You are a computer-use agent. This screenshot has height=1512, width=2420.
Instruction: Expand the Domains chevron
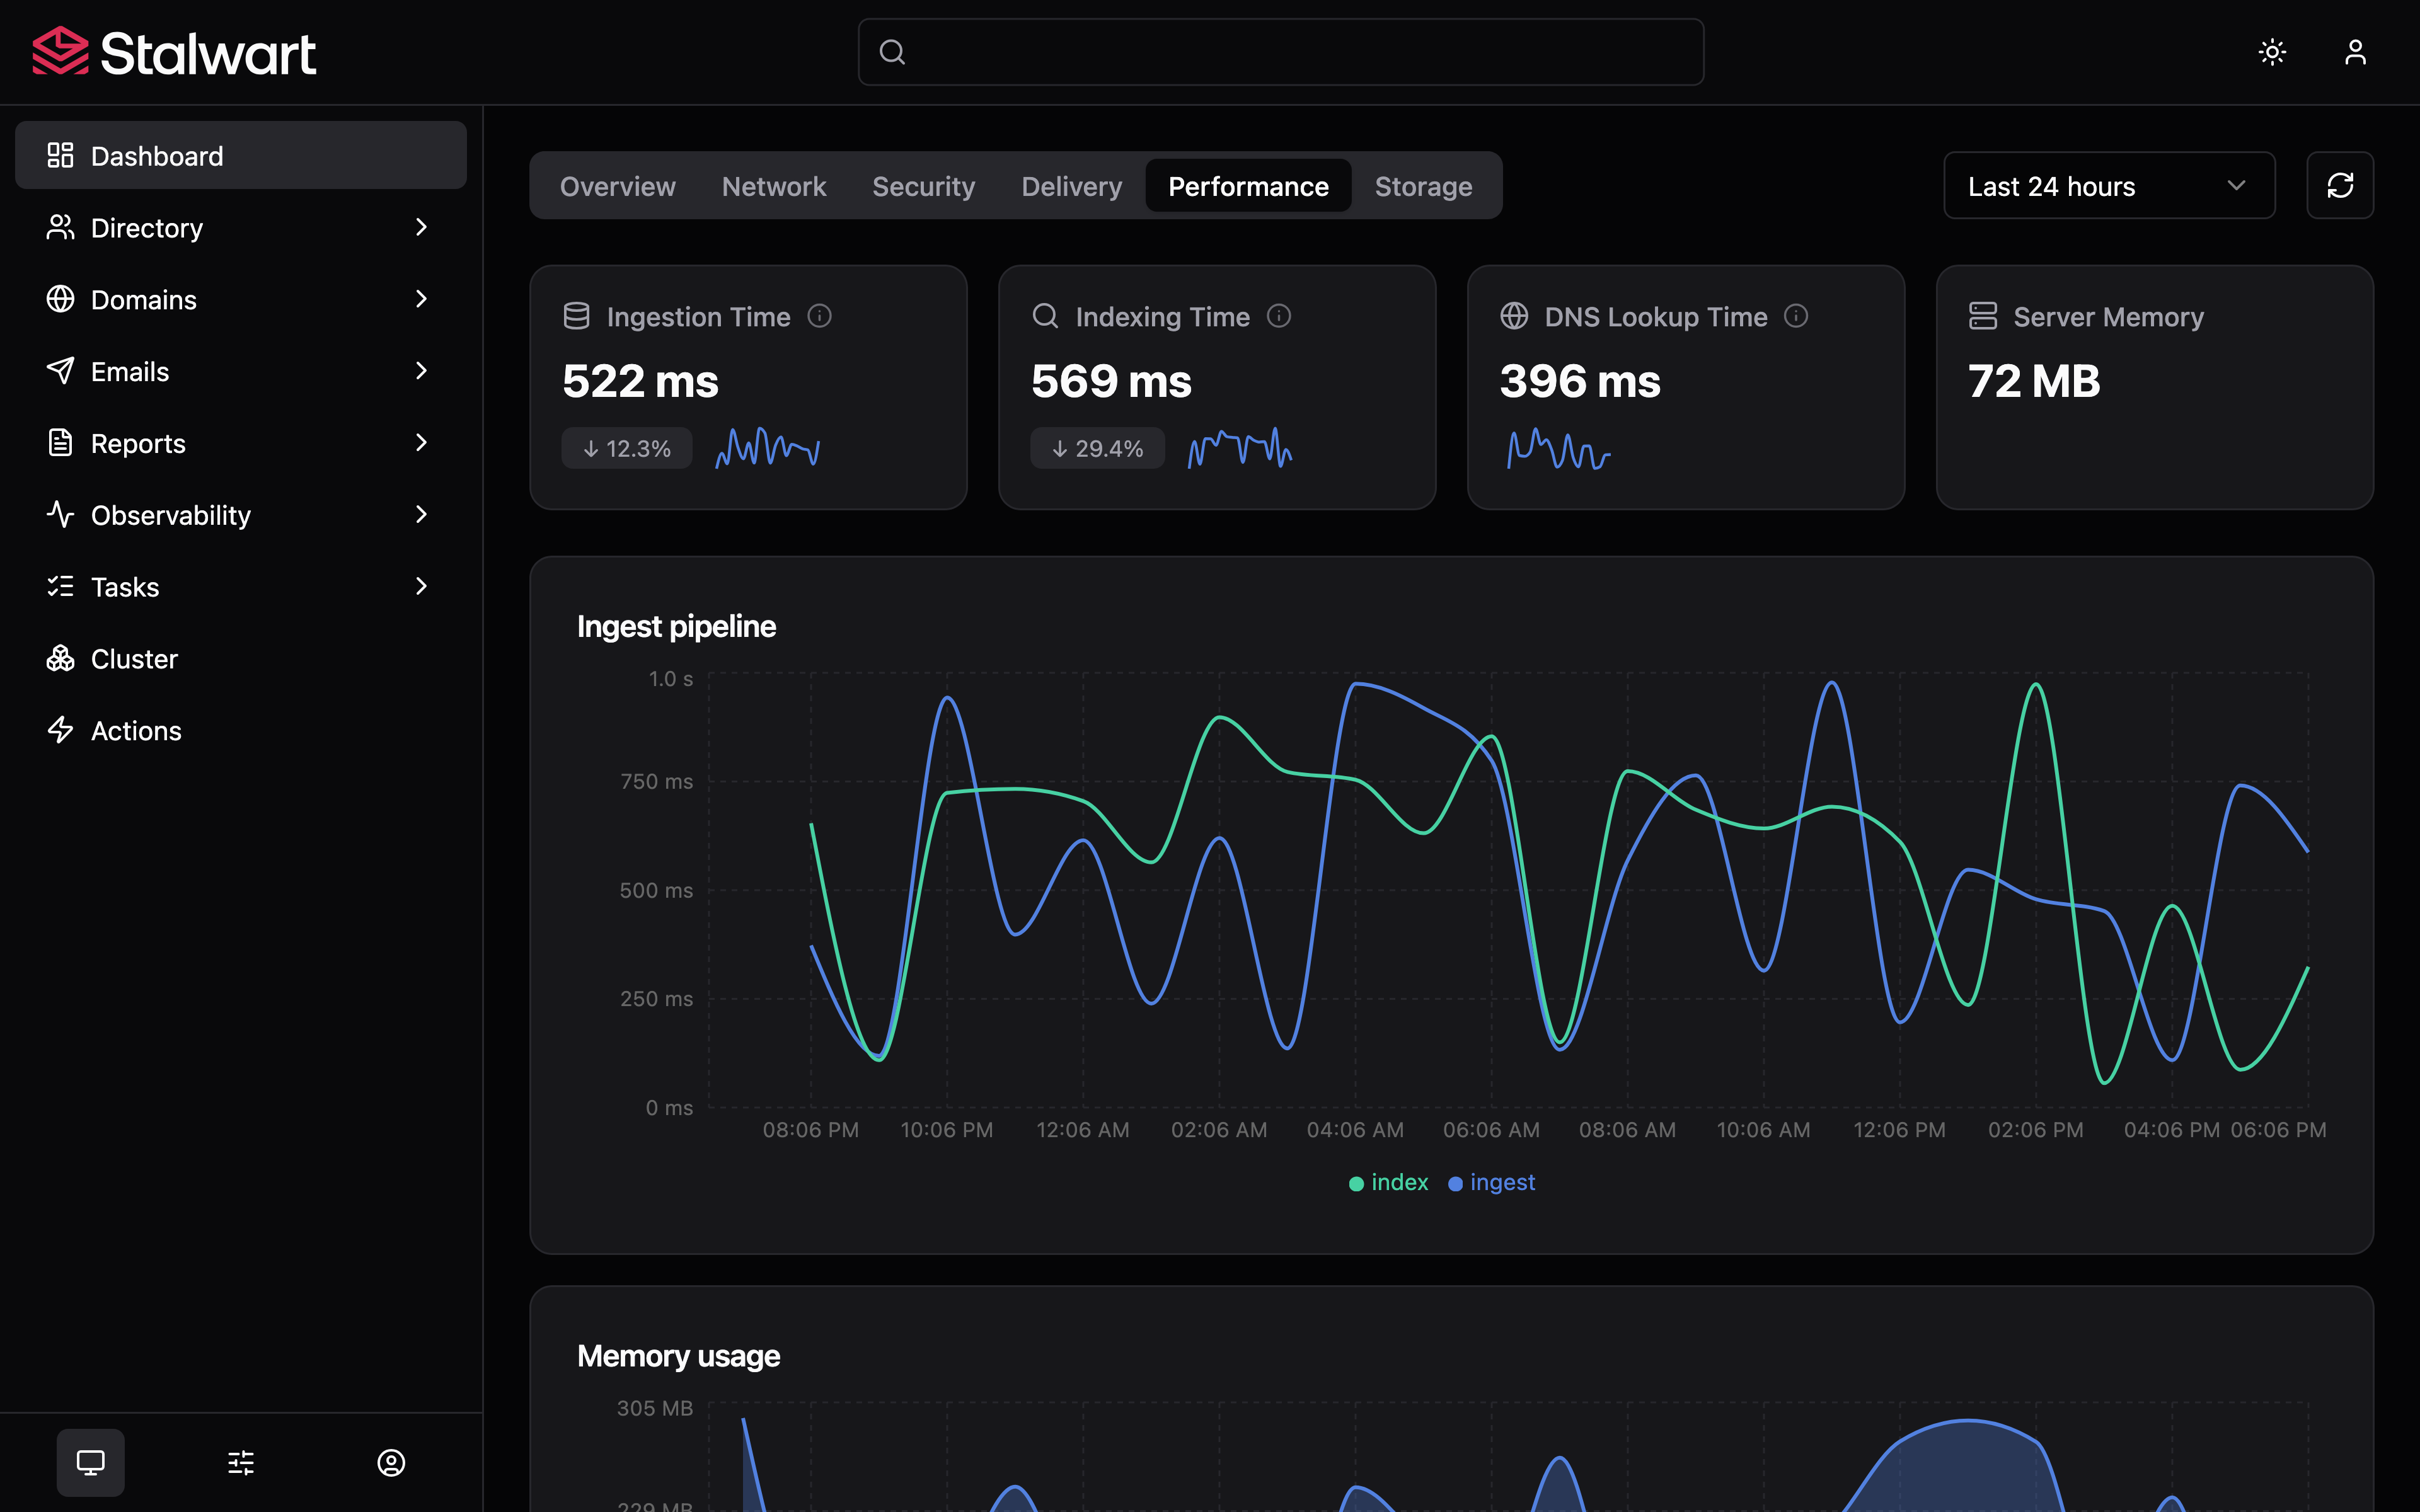click(x=421, y=299)
